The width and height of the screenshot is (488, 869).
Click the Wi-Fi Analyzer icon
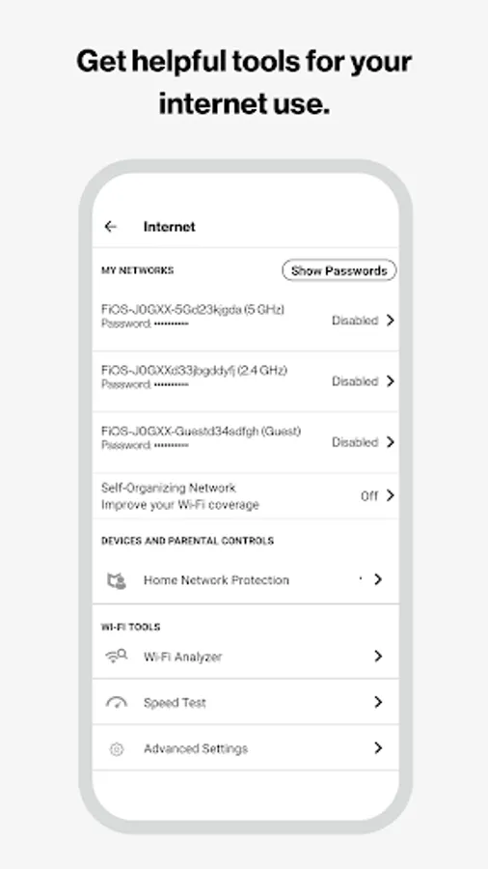pos(116,657)
